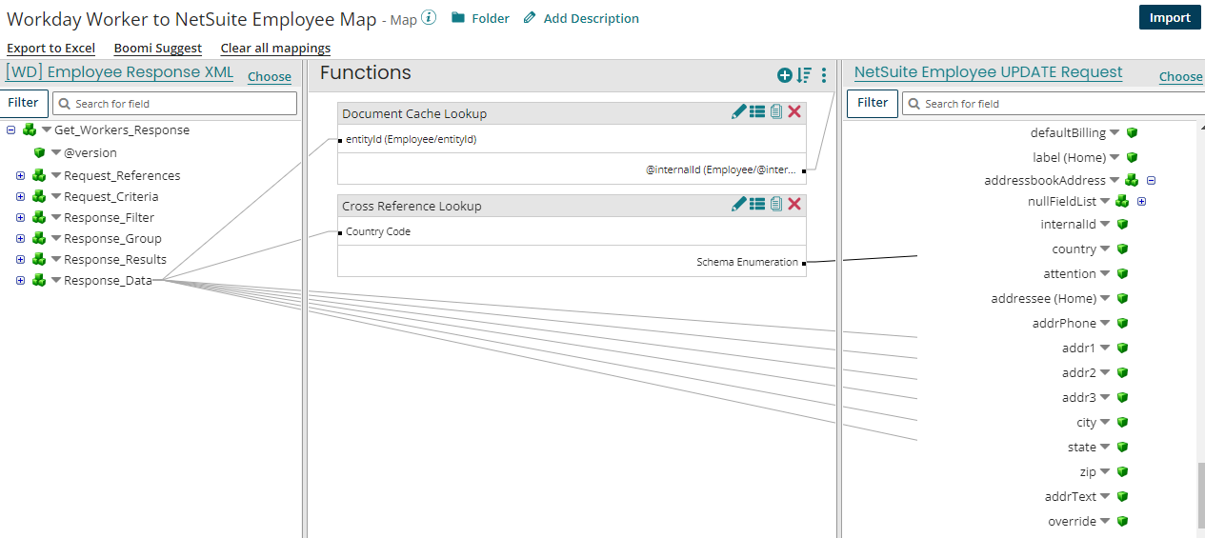Click the green cube icon for addrPhone
Image resolution: width=1205 pixels, height=538 pixels.
point(1122,323)
